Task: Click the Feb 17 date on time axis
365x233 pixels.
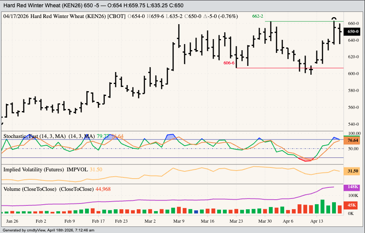Action: click(98, 221)
